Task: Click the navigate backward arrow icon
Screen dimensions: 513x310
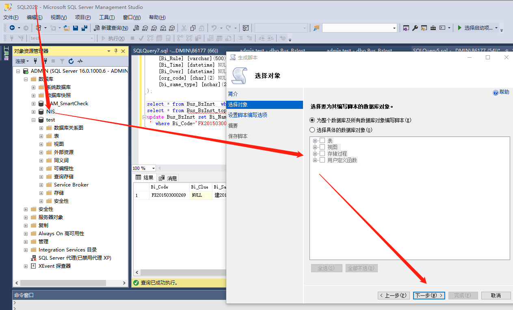Action: (12, 28)
